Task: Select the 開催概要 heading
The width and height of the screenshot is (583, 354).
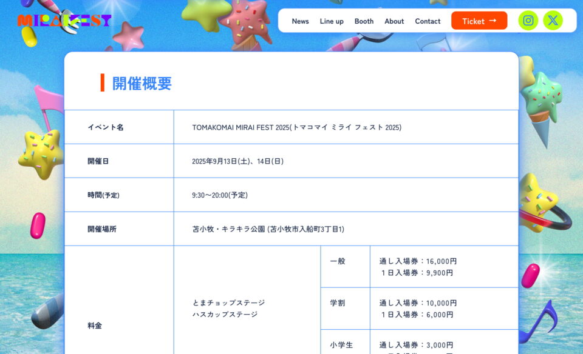Action: [141, 83]
